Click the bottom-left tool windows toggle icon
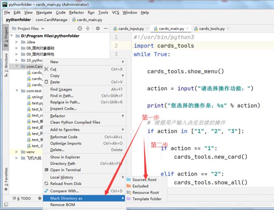This screenshot has height=210, width=274. (x=6, y=204)
